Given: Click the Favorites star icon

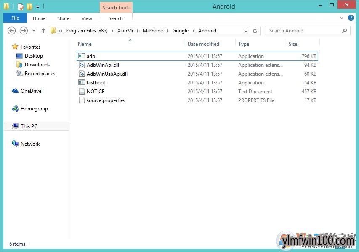Looking at the screenshot, I should (x=15, y=47).
